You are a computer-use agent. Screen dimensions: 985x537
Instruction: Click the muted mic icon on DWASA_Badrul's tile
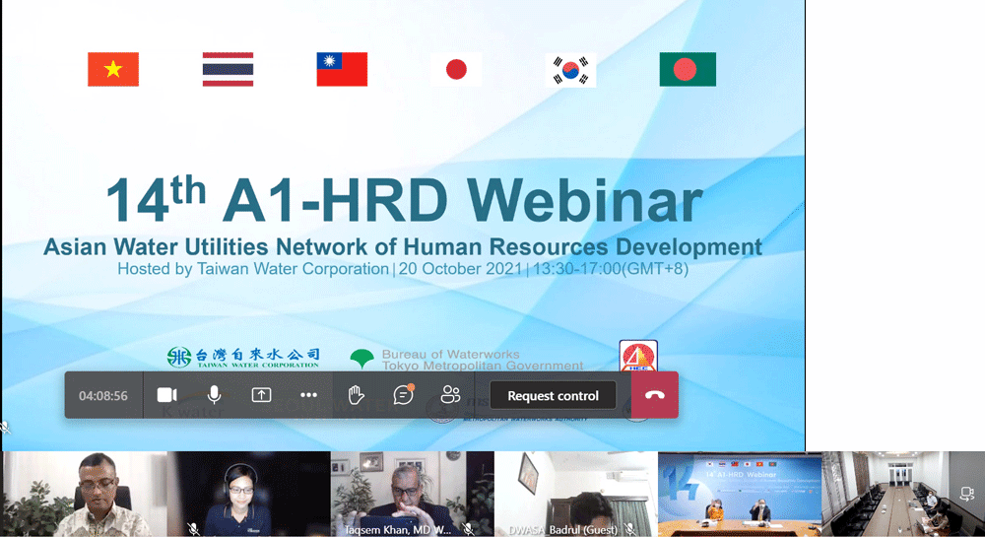[x=630, y=529]
